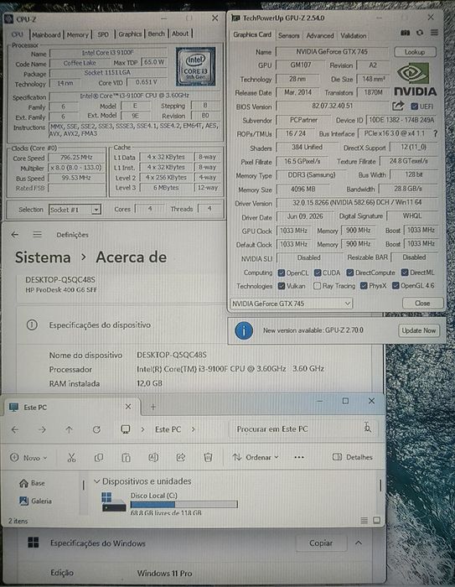This screenshot has height=587, width=455.
Task: Click the chevron before Este PC in address bar
Action: (x=142, y=429)
